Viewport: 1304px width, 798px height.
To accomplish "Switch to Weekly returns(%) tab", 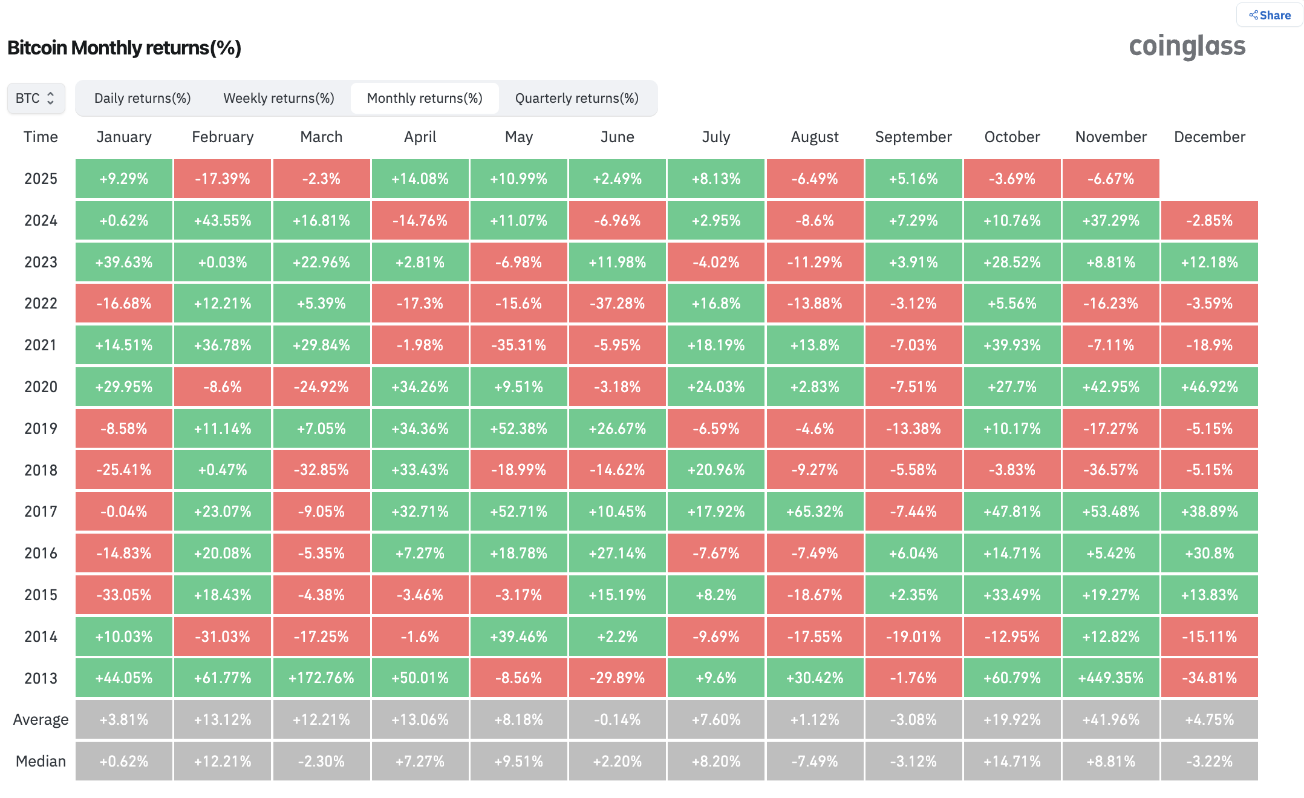I will tap(279, 98).
